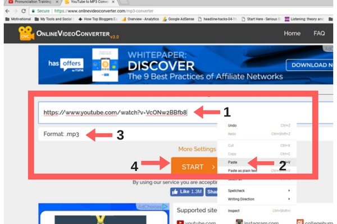Click the OnlineVideoConverter site title
The height and width of the screenshot is (224, 337).
click(x=73, y=34)
